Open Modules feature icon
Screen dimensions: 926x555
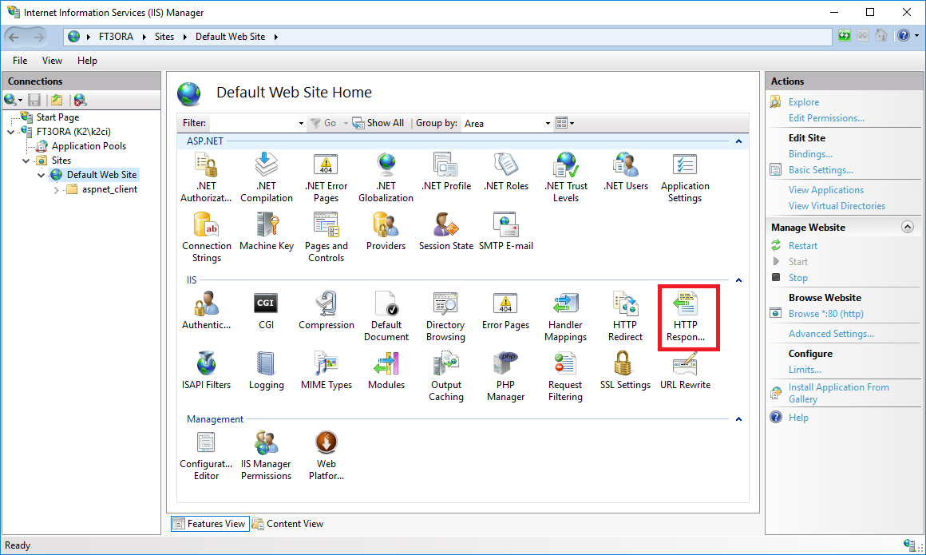[386, 371]
